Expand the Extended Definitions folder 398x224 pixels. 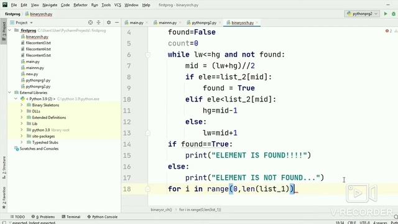coord(22,118)
